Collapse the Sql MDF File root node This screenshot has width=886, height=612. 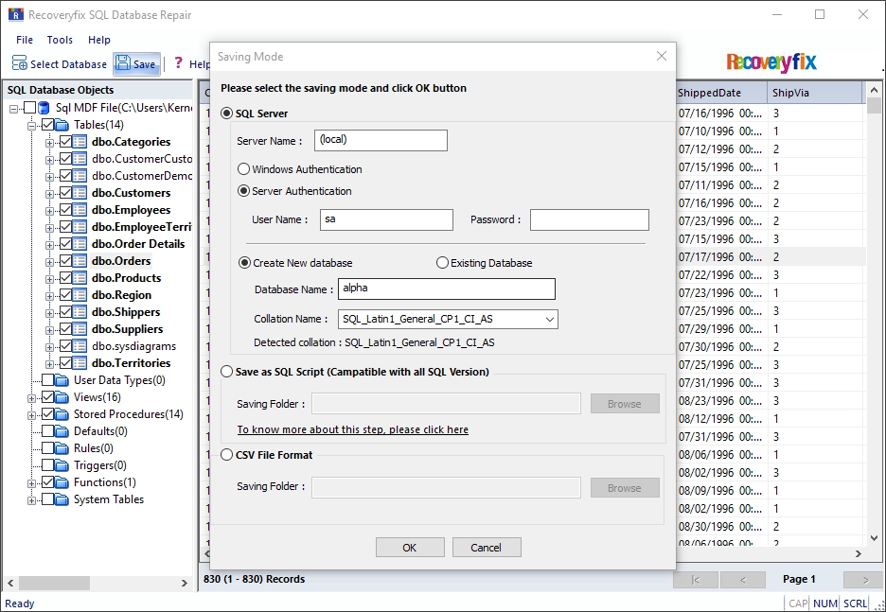pyautogui.click(x=13, y=109)
